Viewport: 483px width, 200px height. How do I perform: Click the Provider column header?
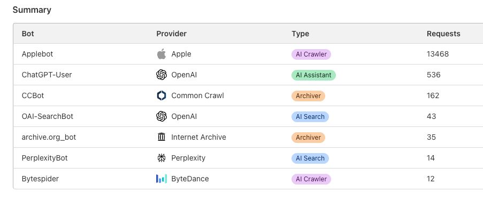pyautogui.click(x=172, y=34)
